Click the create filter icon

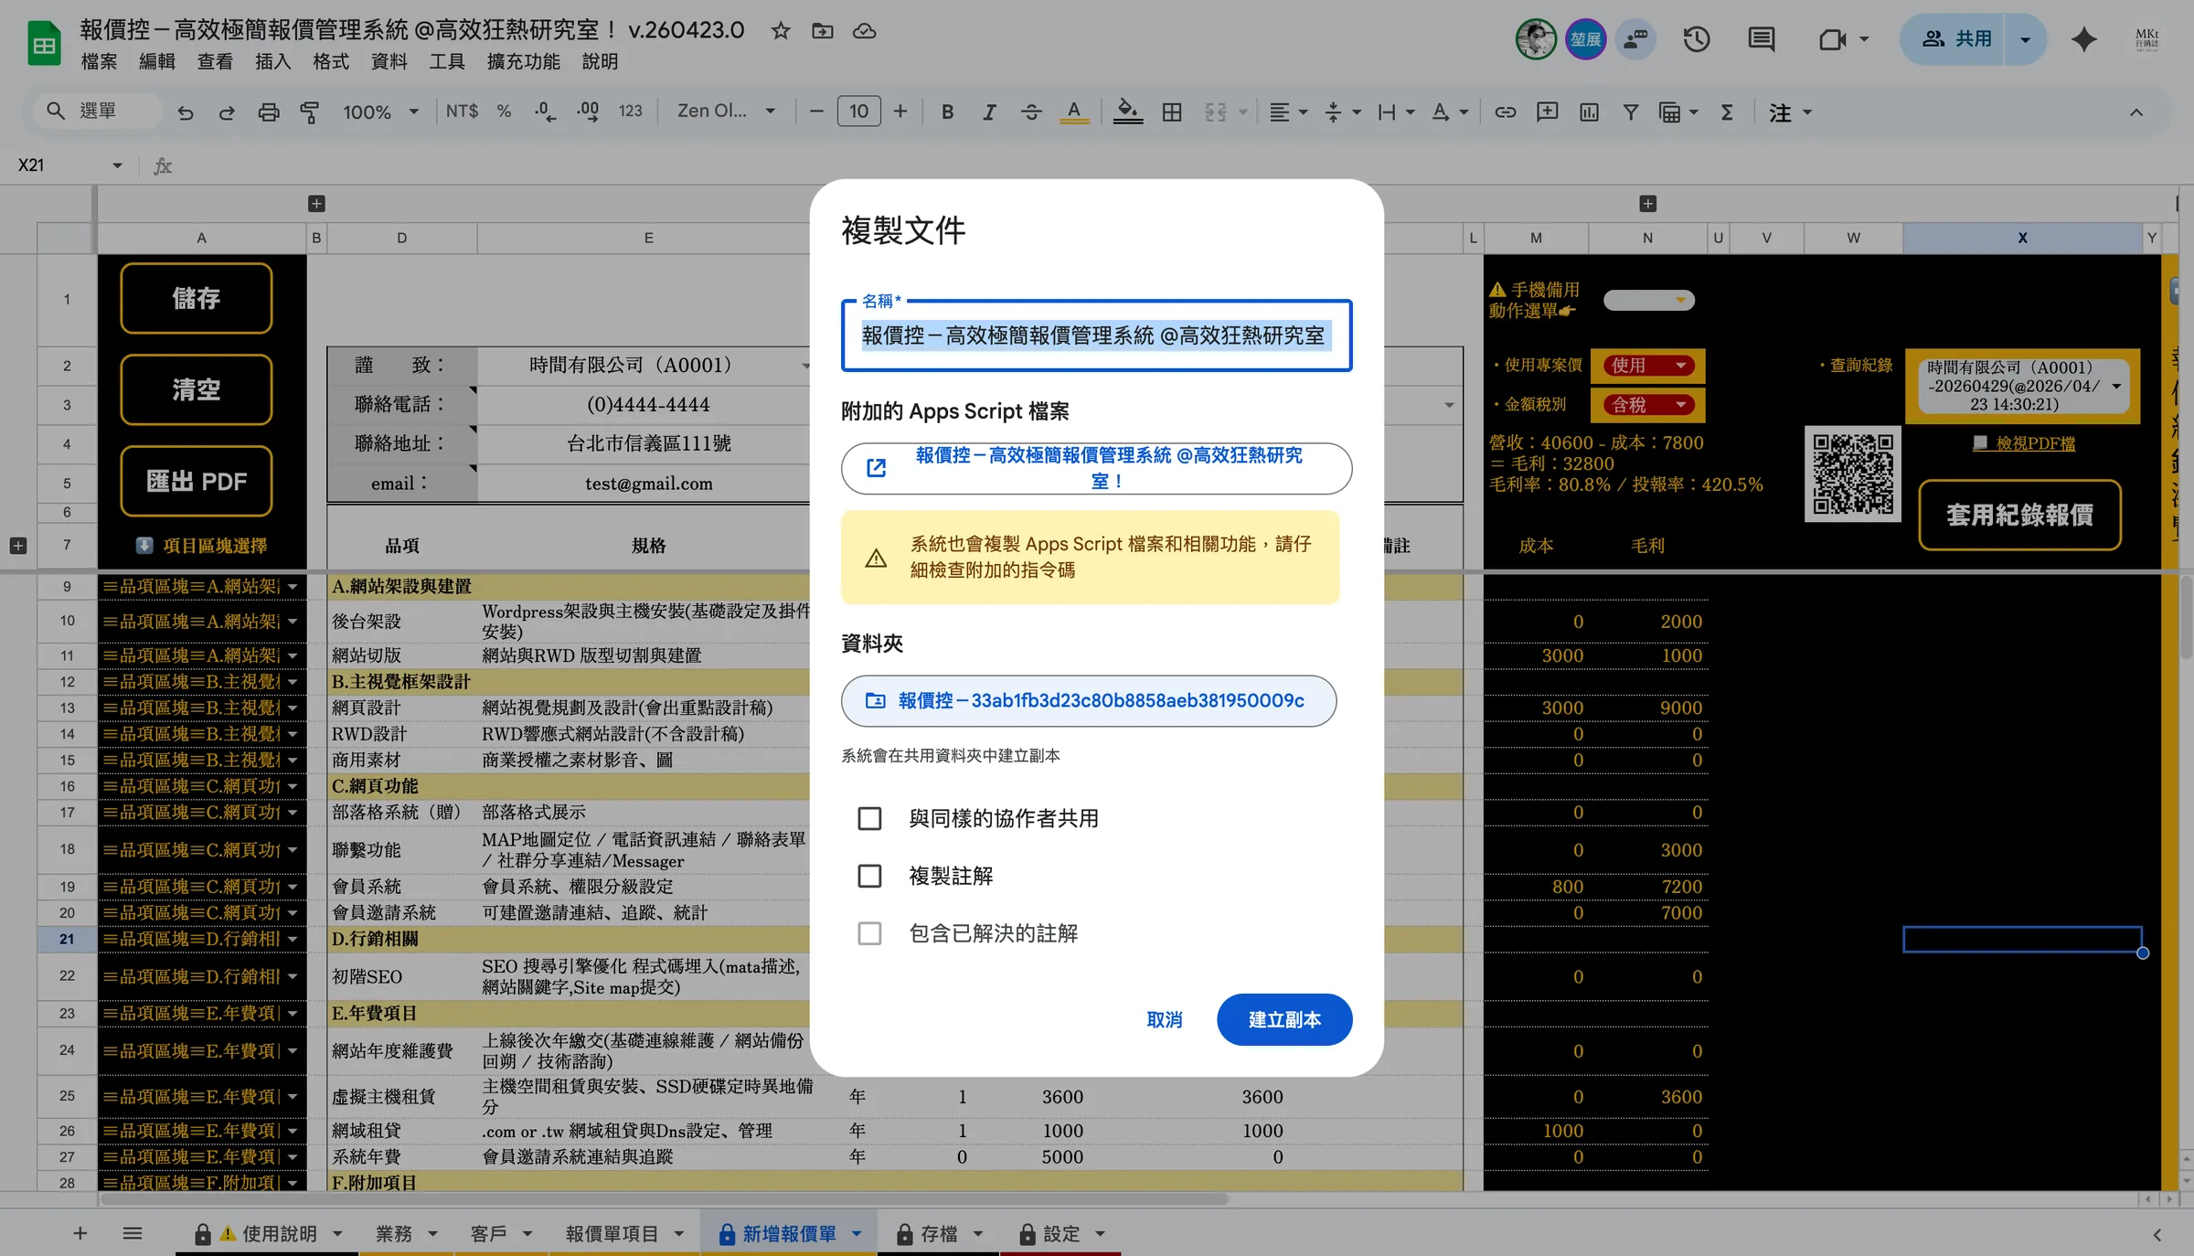1630,112
